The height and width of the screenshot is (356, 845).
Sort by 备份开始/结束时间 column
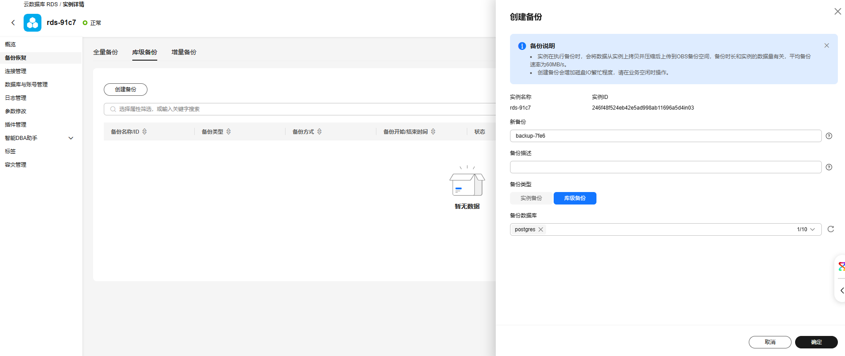tap(433, 131)
